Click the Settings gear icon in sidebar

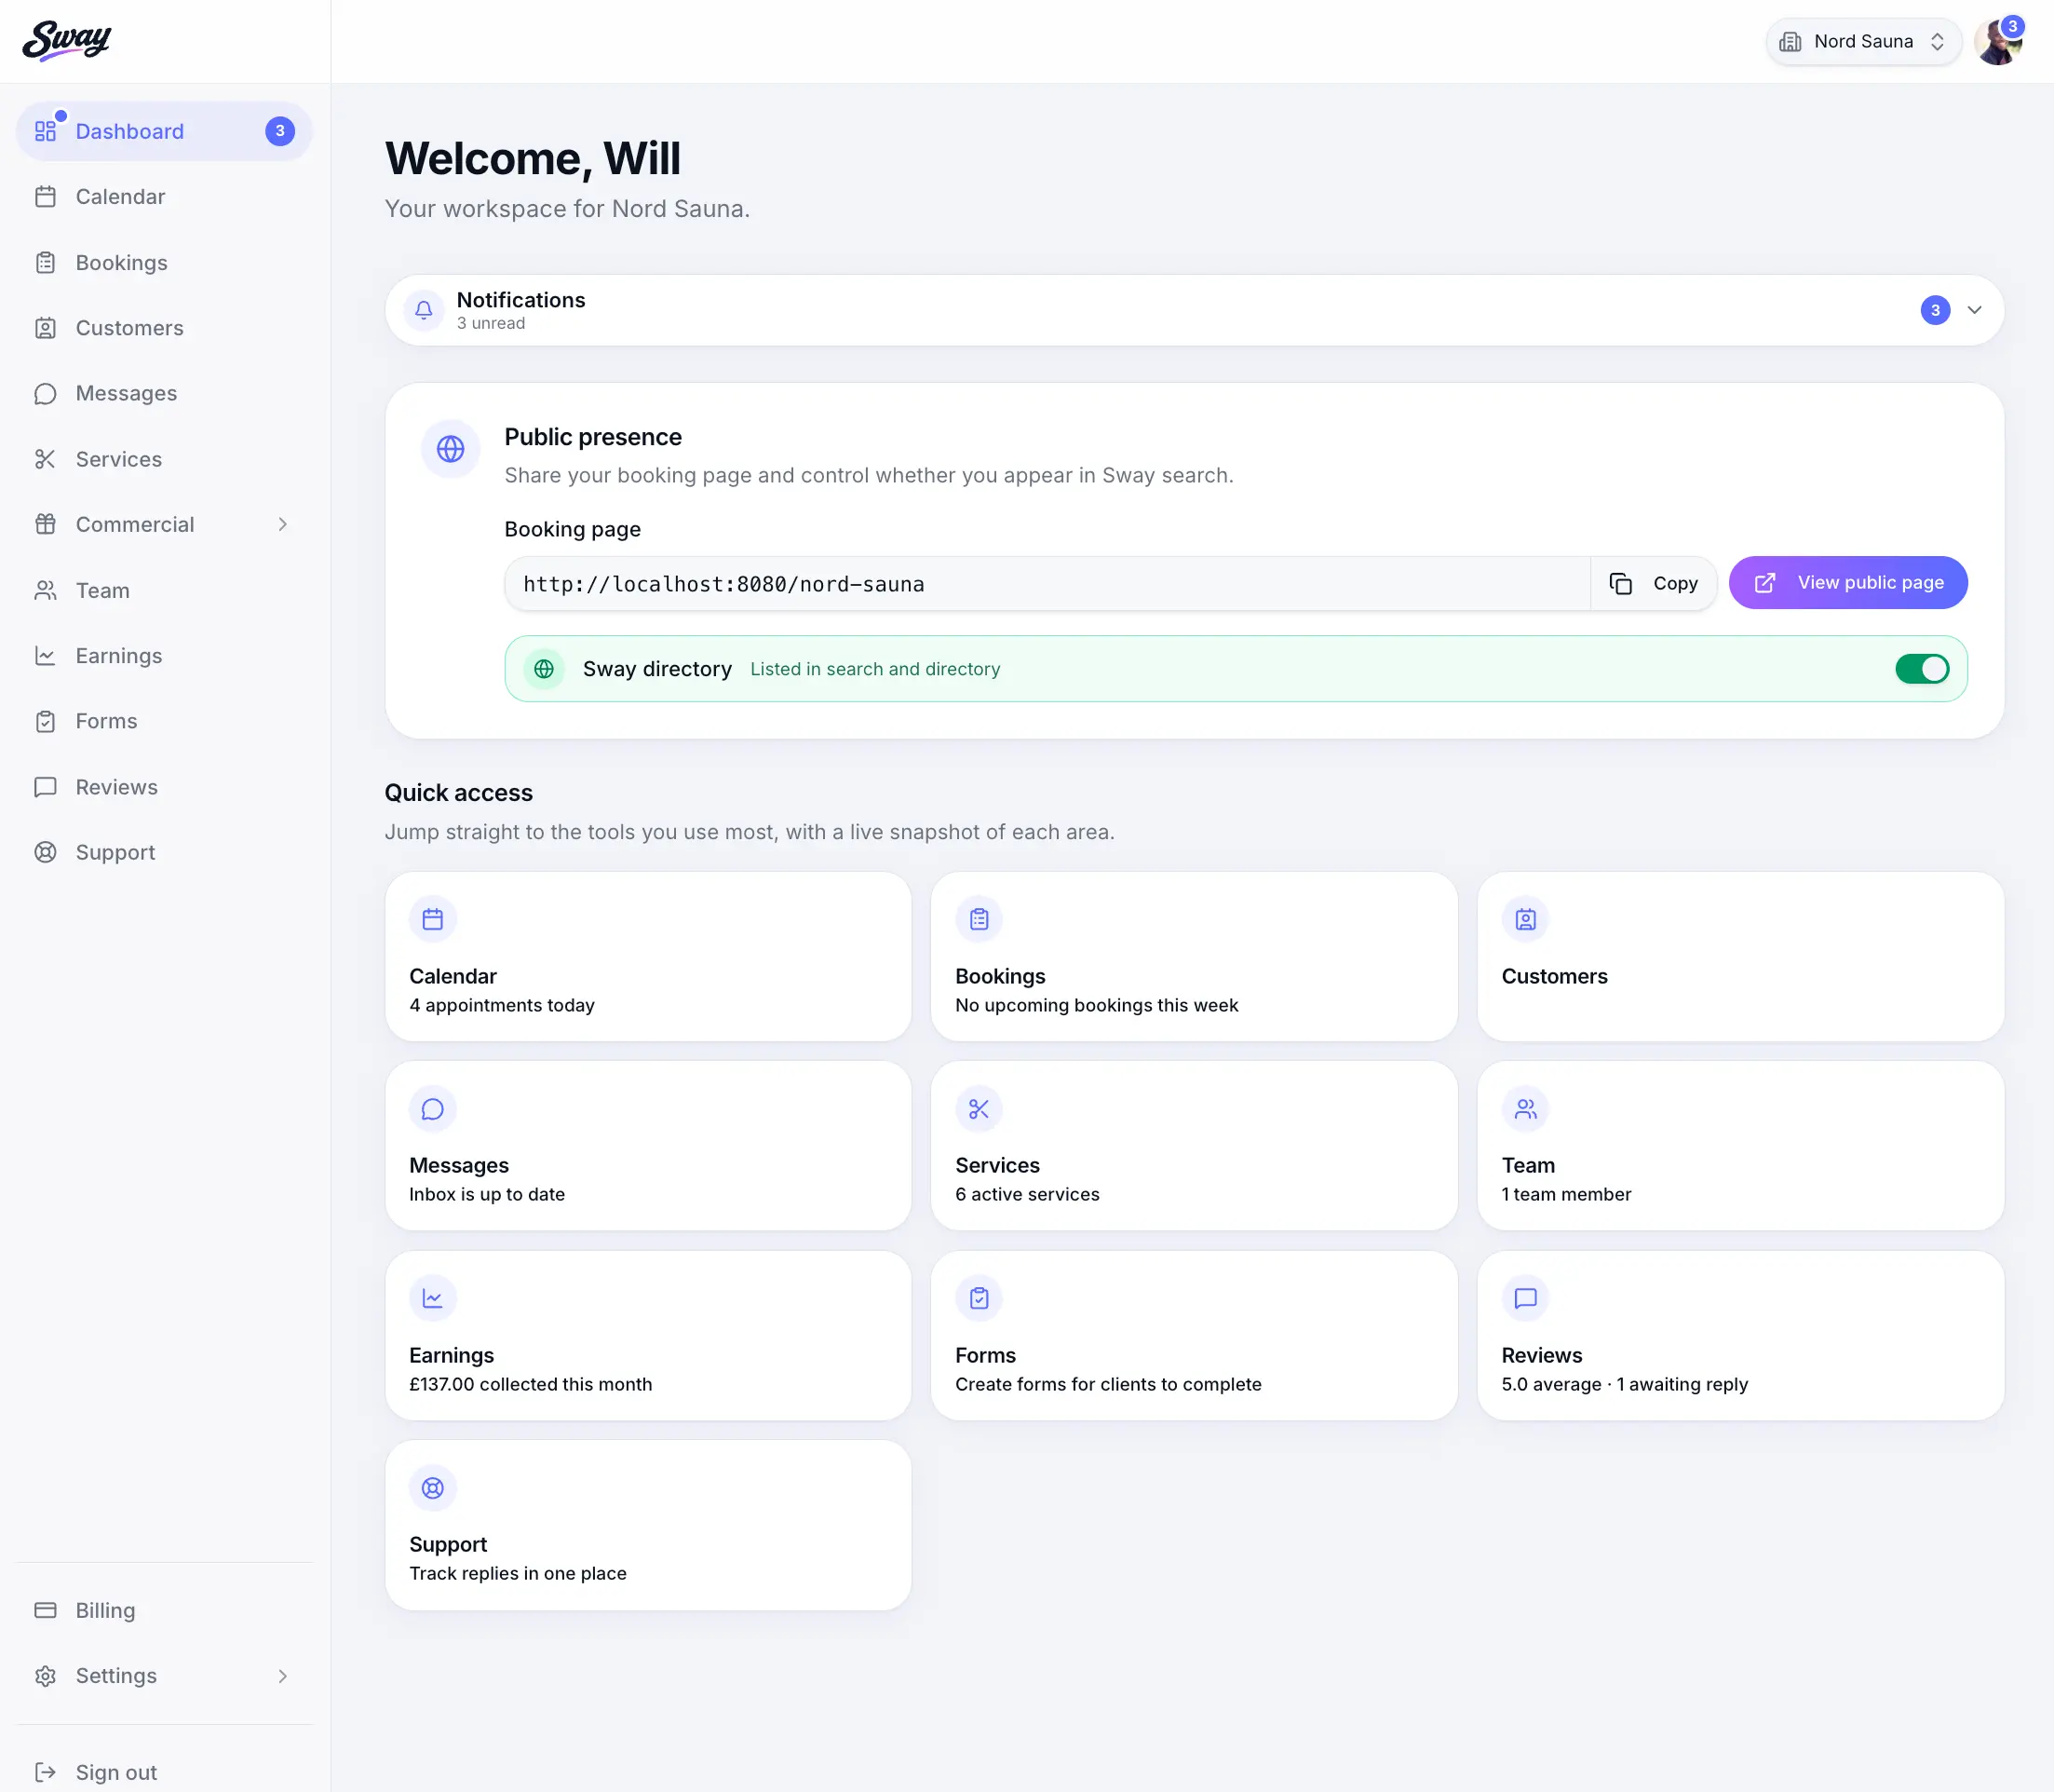coord(45,1676)
